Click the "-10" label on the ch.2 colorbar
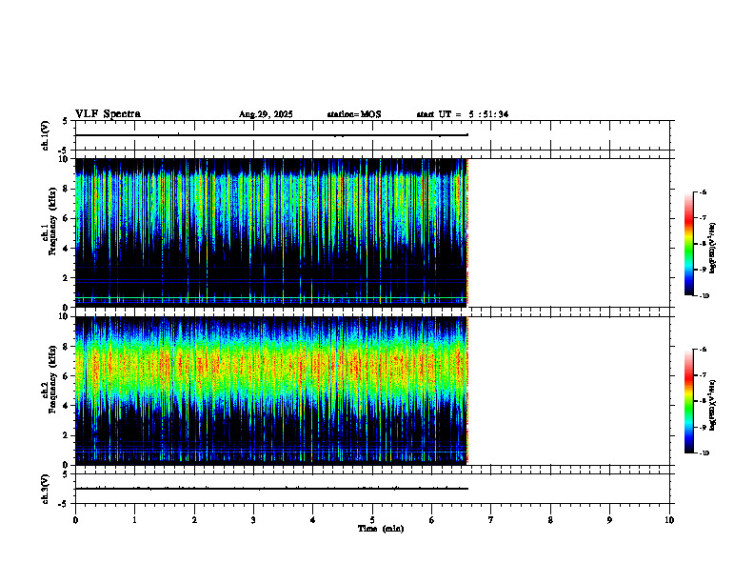The height and width of the screenshot is (583, 754). pyautogui.click(x=704, y=453)
